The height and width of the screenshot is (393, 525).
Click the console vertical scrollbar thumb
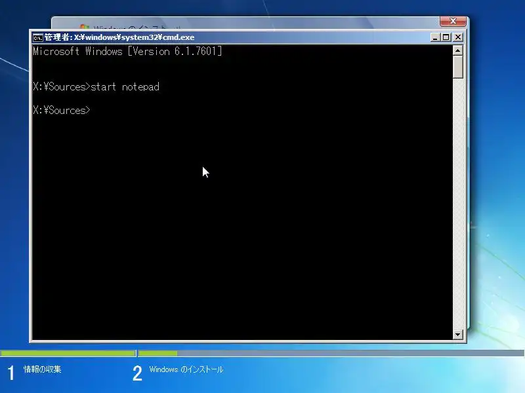coord(457,67)
